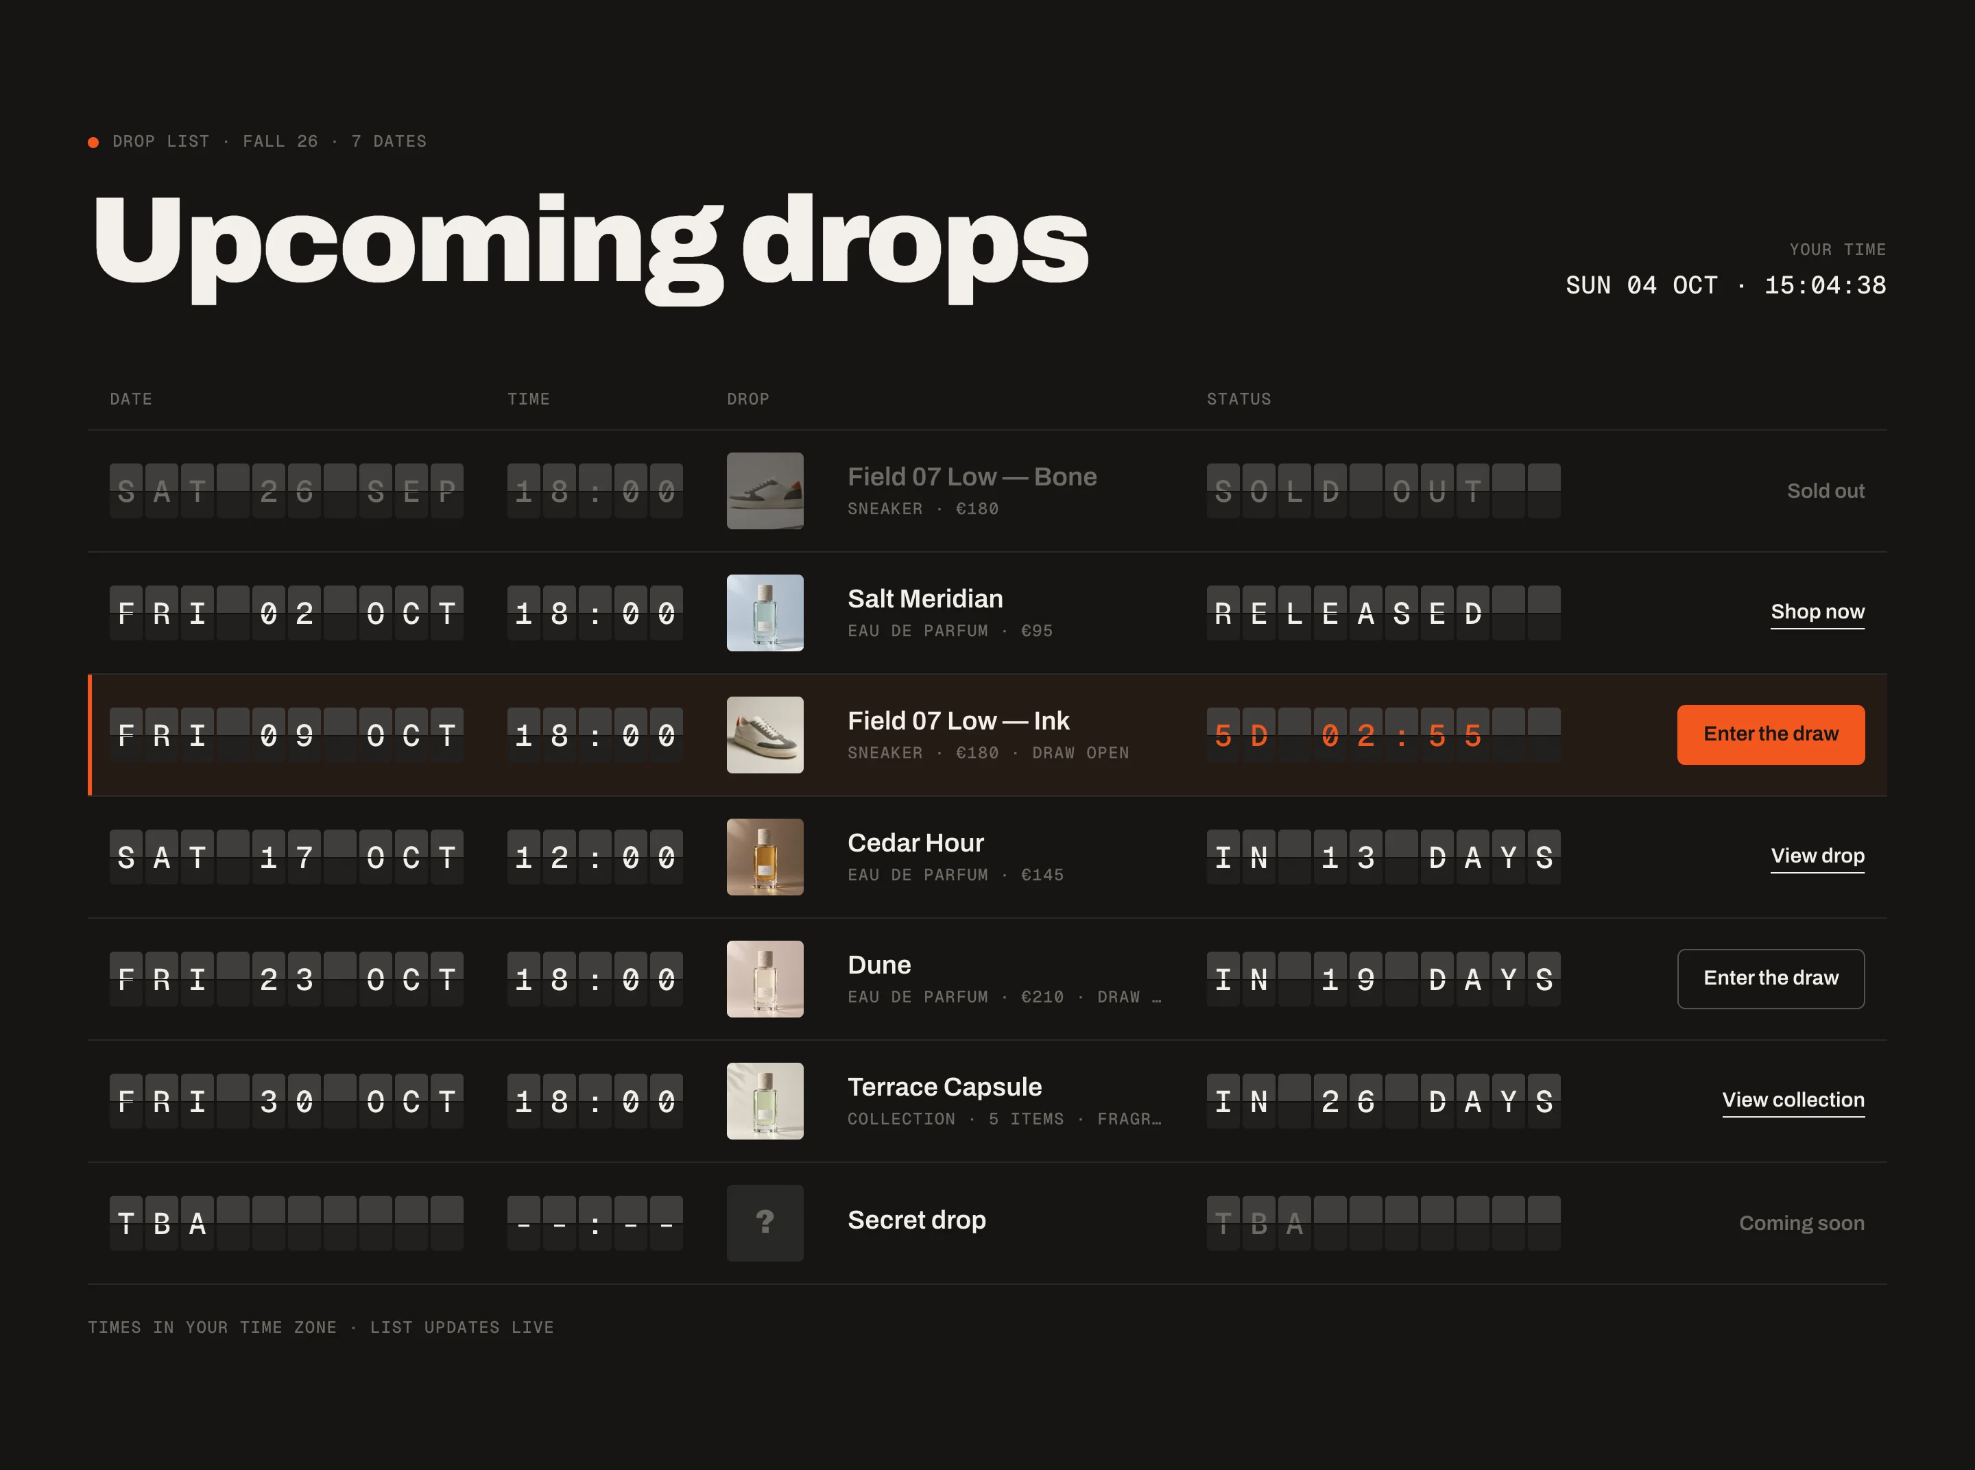Click the 5D 02:55 countdown status
1975x1470 pixels.
click(x=1383, y=735)
